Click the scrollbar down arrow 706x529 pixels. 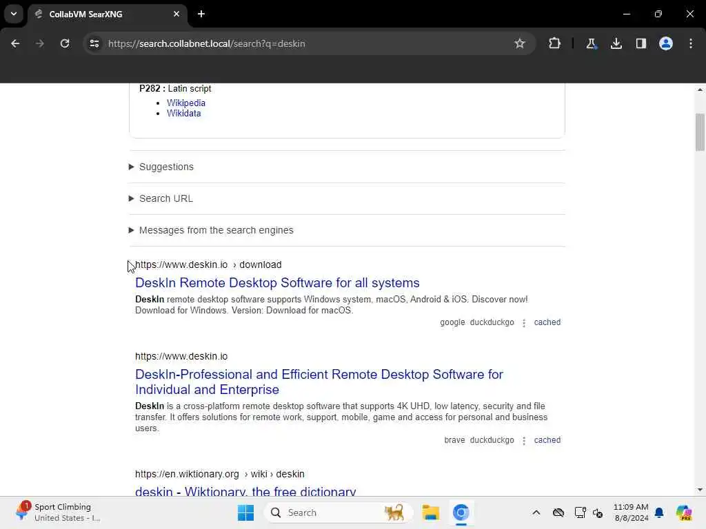[700, 490]
